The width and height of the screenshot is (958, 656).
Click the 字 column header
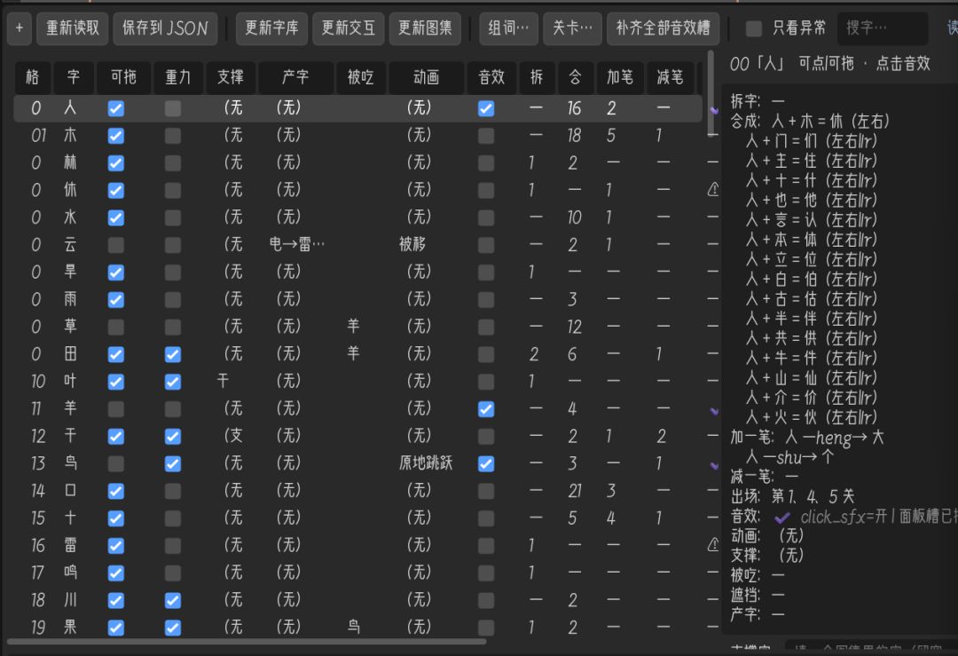[74, 77]
